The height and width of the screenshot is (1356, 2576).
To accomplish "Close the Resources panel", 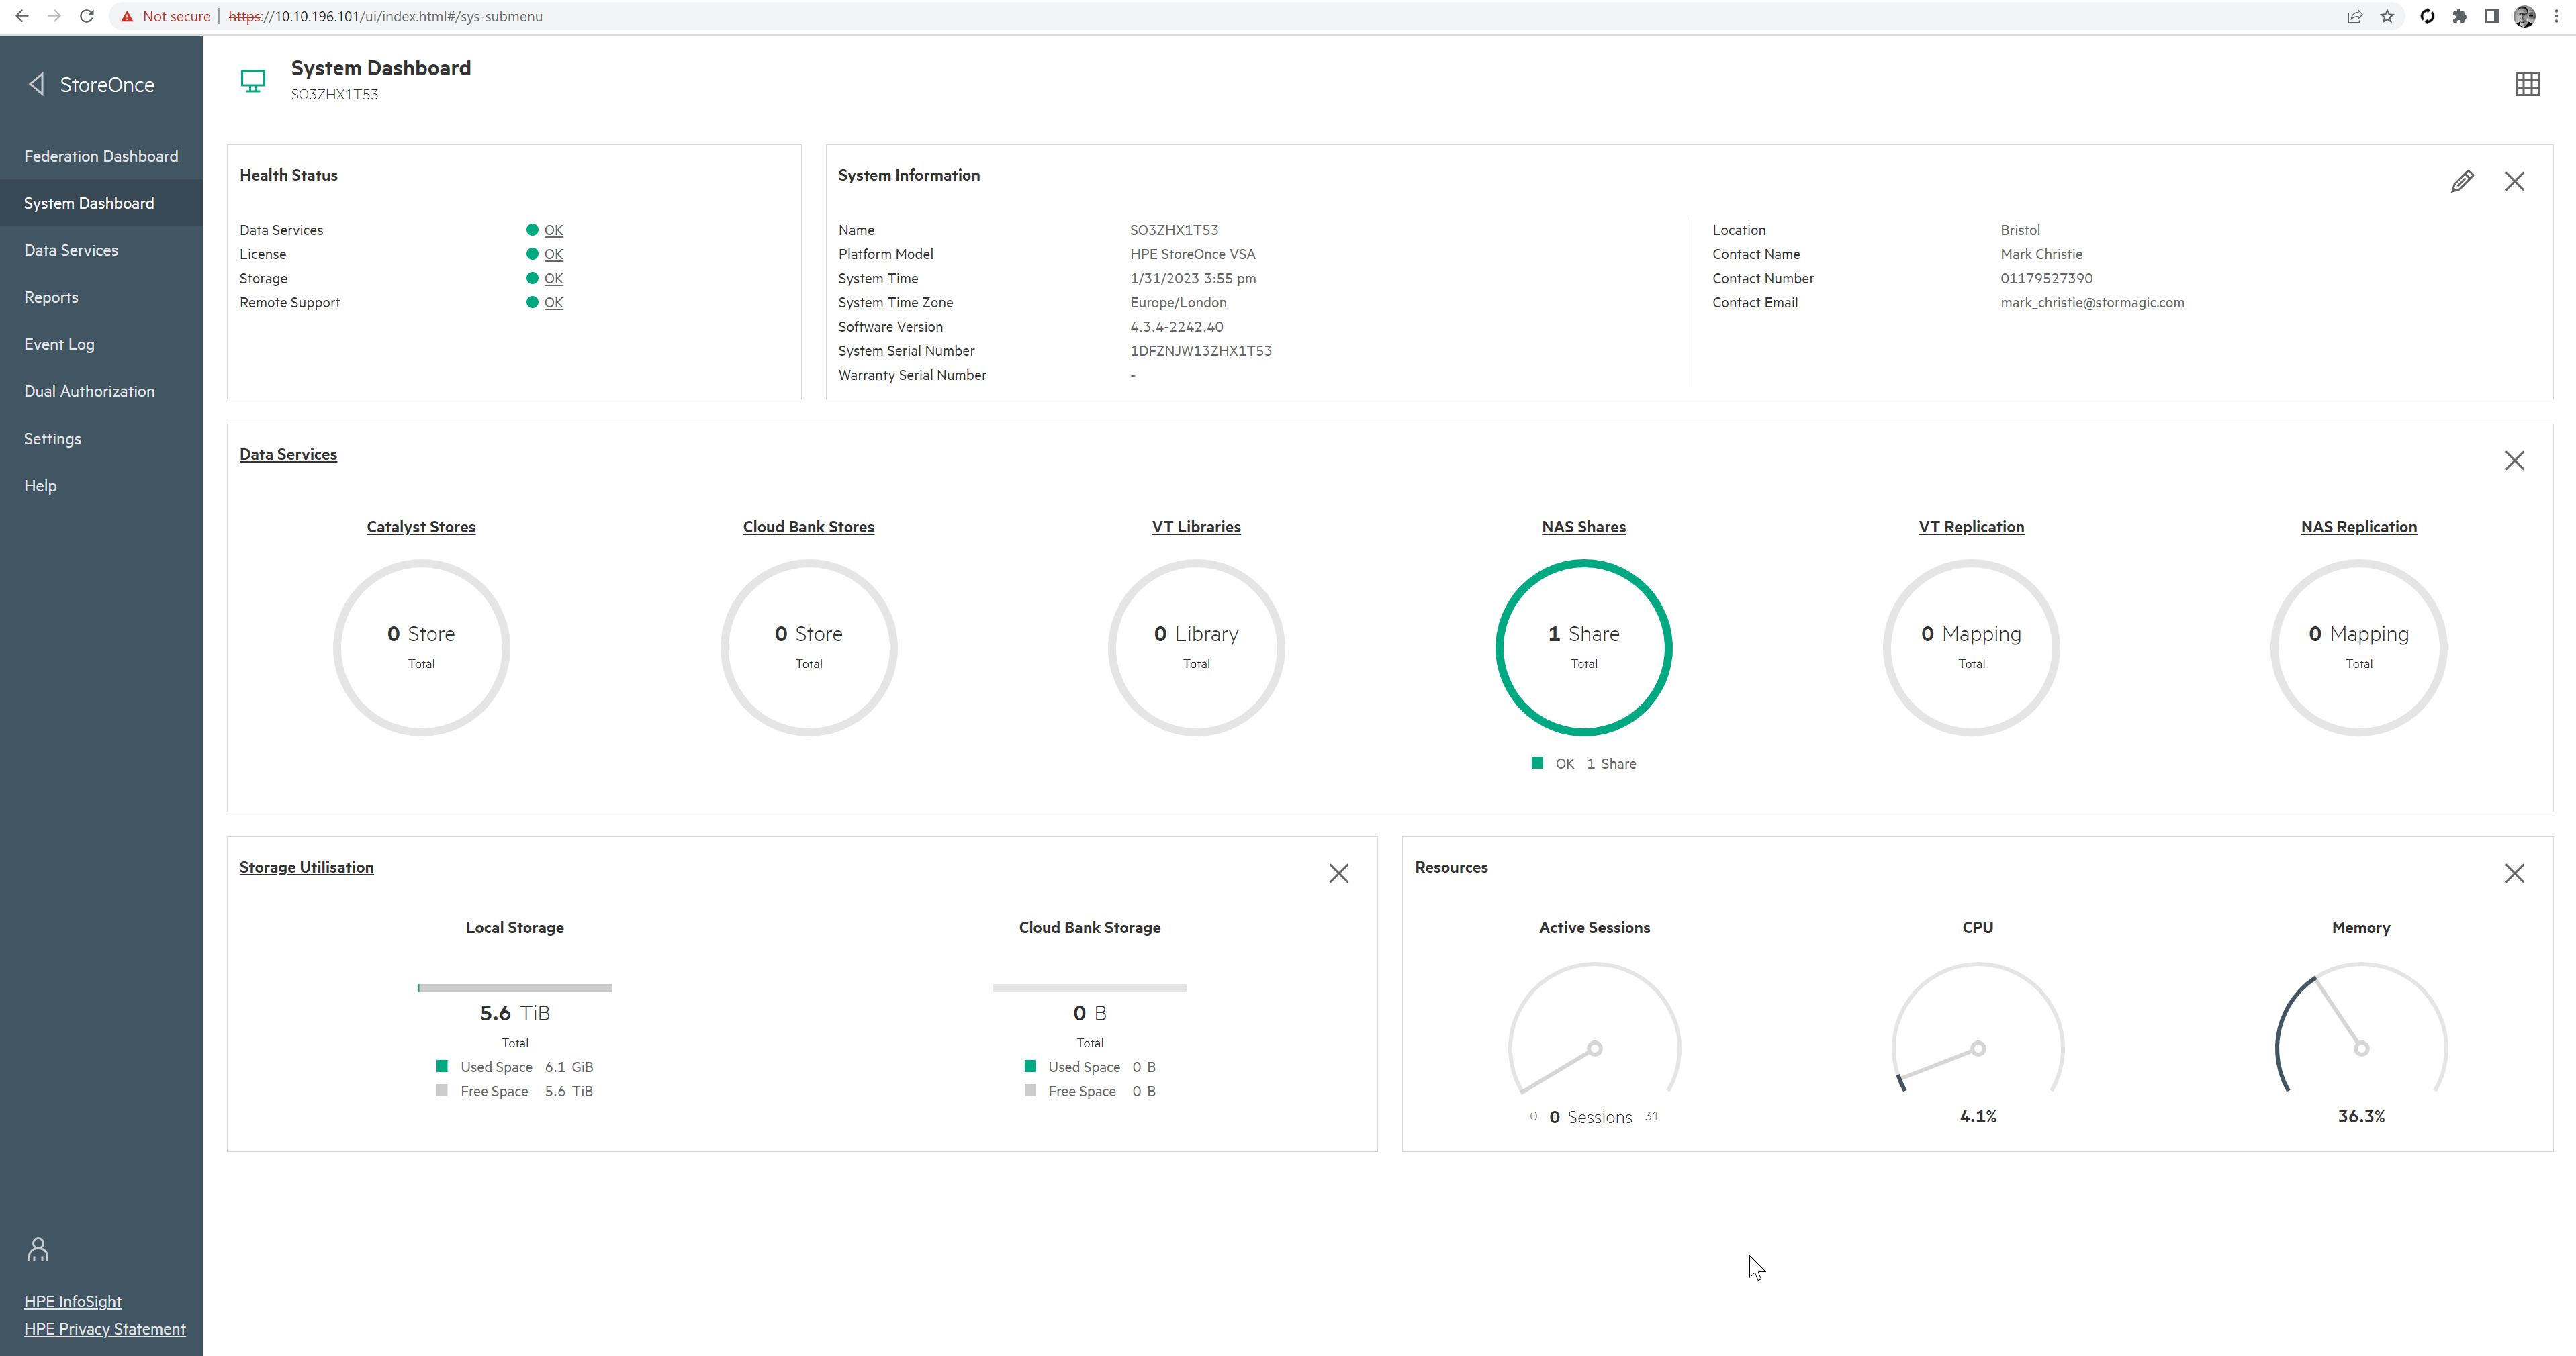I will [x=2514, y=873].
